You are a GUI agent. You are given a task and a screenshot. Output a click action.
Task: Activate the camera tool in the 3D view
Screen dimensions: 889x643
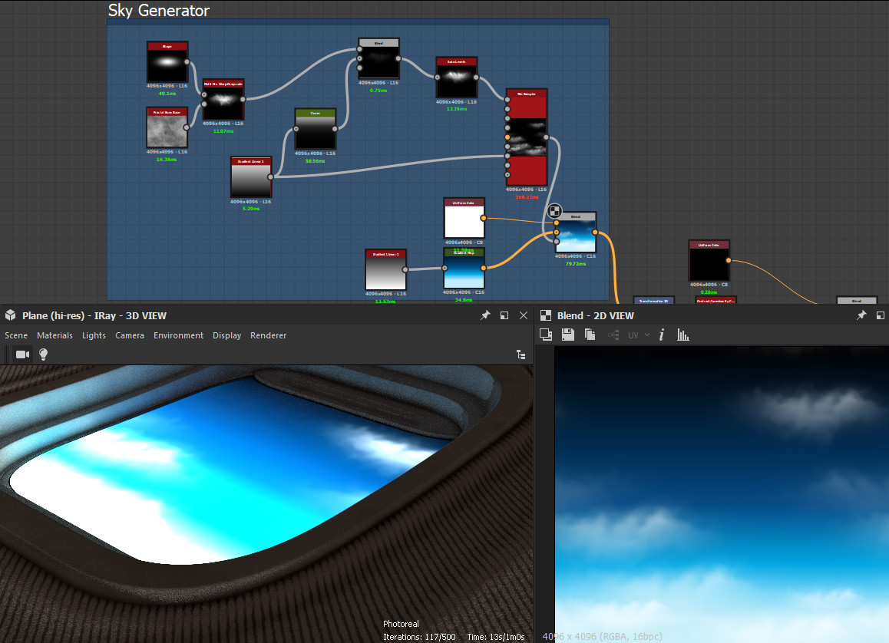(21, 354)
